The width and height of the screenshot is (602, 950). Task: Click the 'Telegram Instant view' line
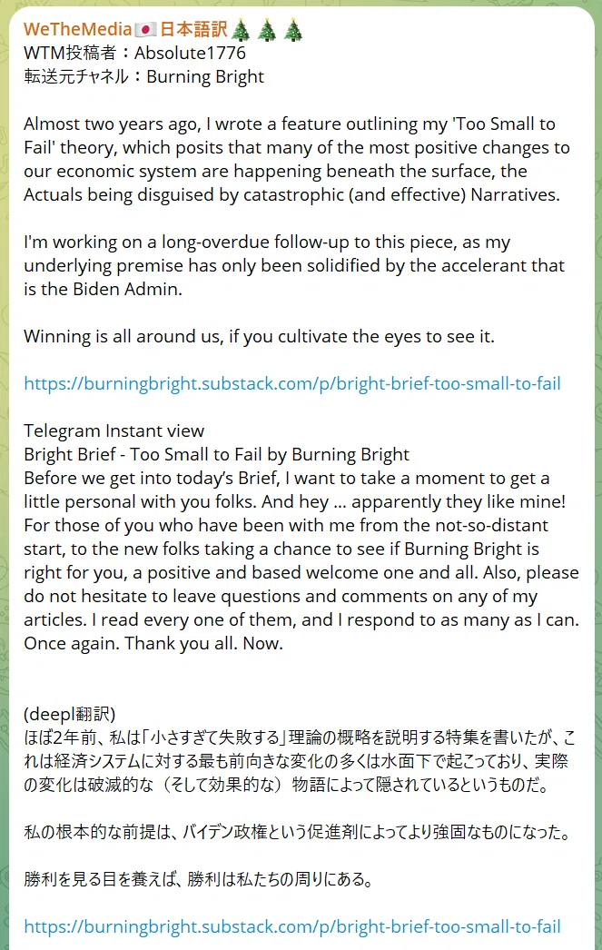(113, 430)
